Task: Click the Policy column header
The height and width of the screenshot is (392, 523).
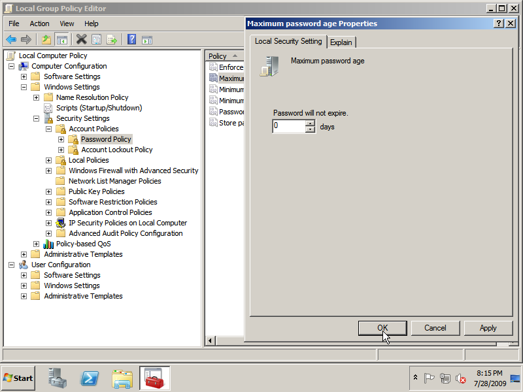Action: (224, 56)
